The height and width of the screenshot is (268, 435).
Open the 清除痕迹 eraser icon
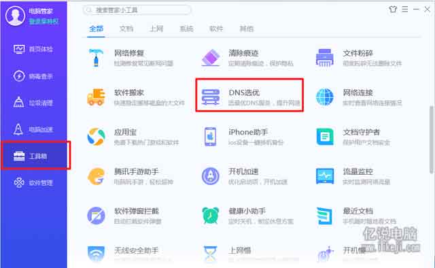[211, 58]
